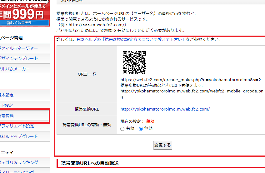This screenshot has height=173, width=265.
Task: Click the QR code image
Action: click(x=134, y=62)
